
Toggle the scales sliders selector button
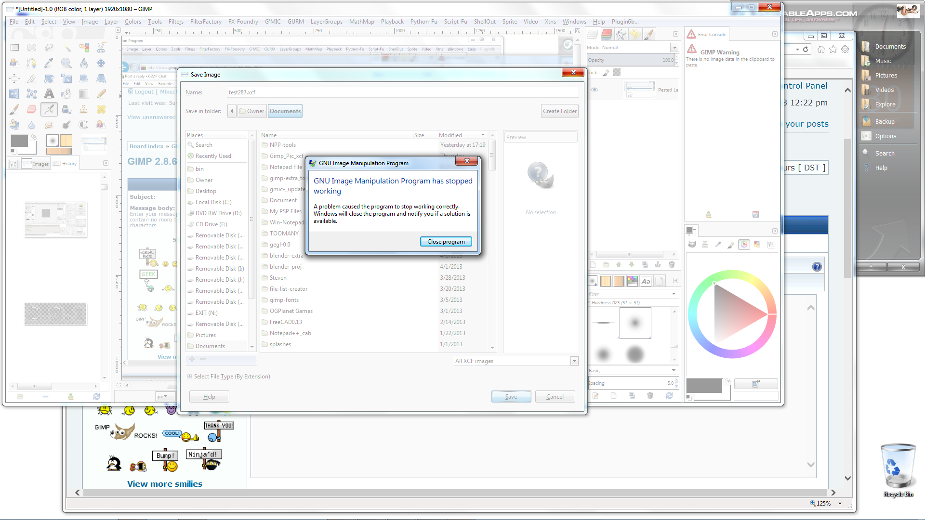click(771, 245)
